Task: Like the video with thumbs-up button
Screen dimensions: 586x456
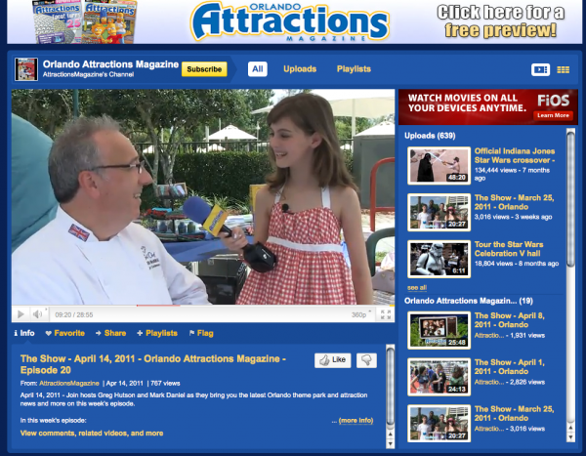Action: tap(332, 360)
